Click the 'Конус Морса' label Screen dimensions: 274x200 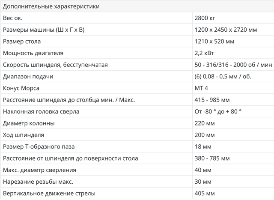[21, 88]
